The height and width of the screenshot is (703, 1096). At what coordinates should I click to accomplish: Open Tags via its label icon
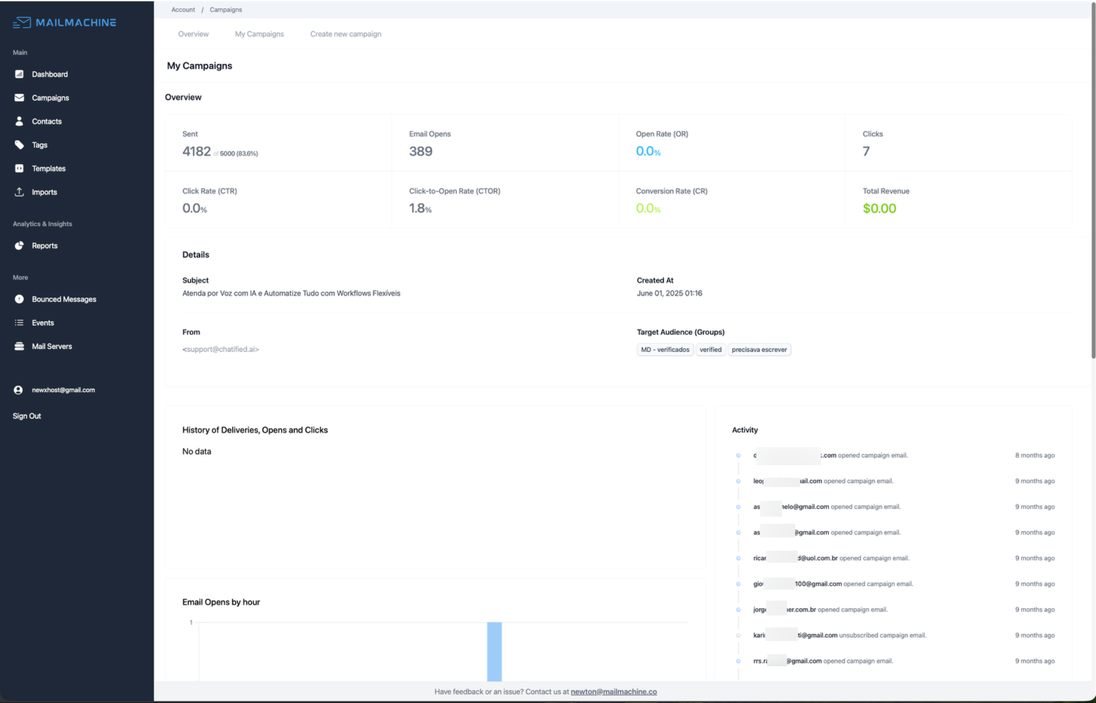point(19,145)
